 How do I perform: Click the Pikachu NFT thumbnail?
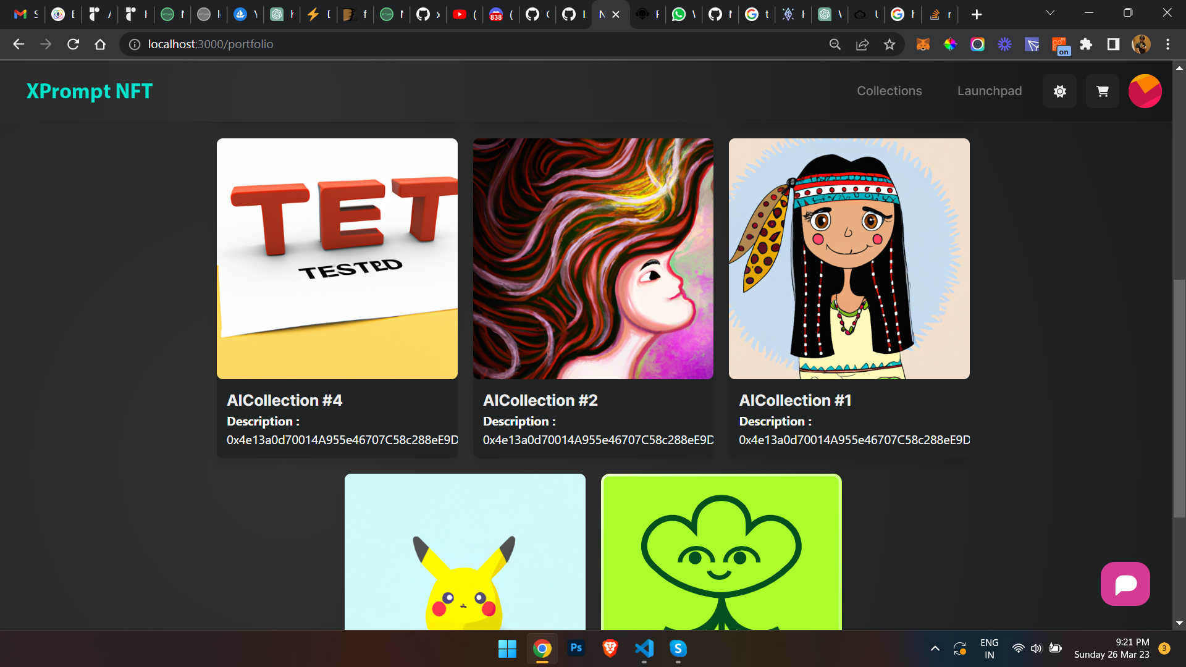pyautogui.click(x=465, y=552)
